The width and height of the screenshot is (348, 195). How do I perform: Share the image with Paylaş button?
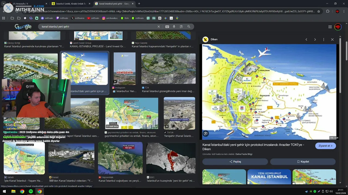(235, 162)
